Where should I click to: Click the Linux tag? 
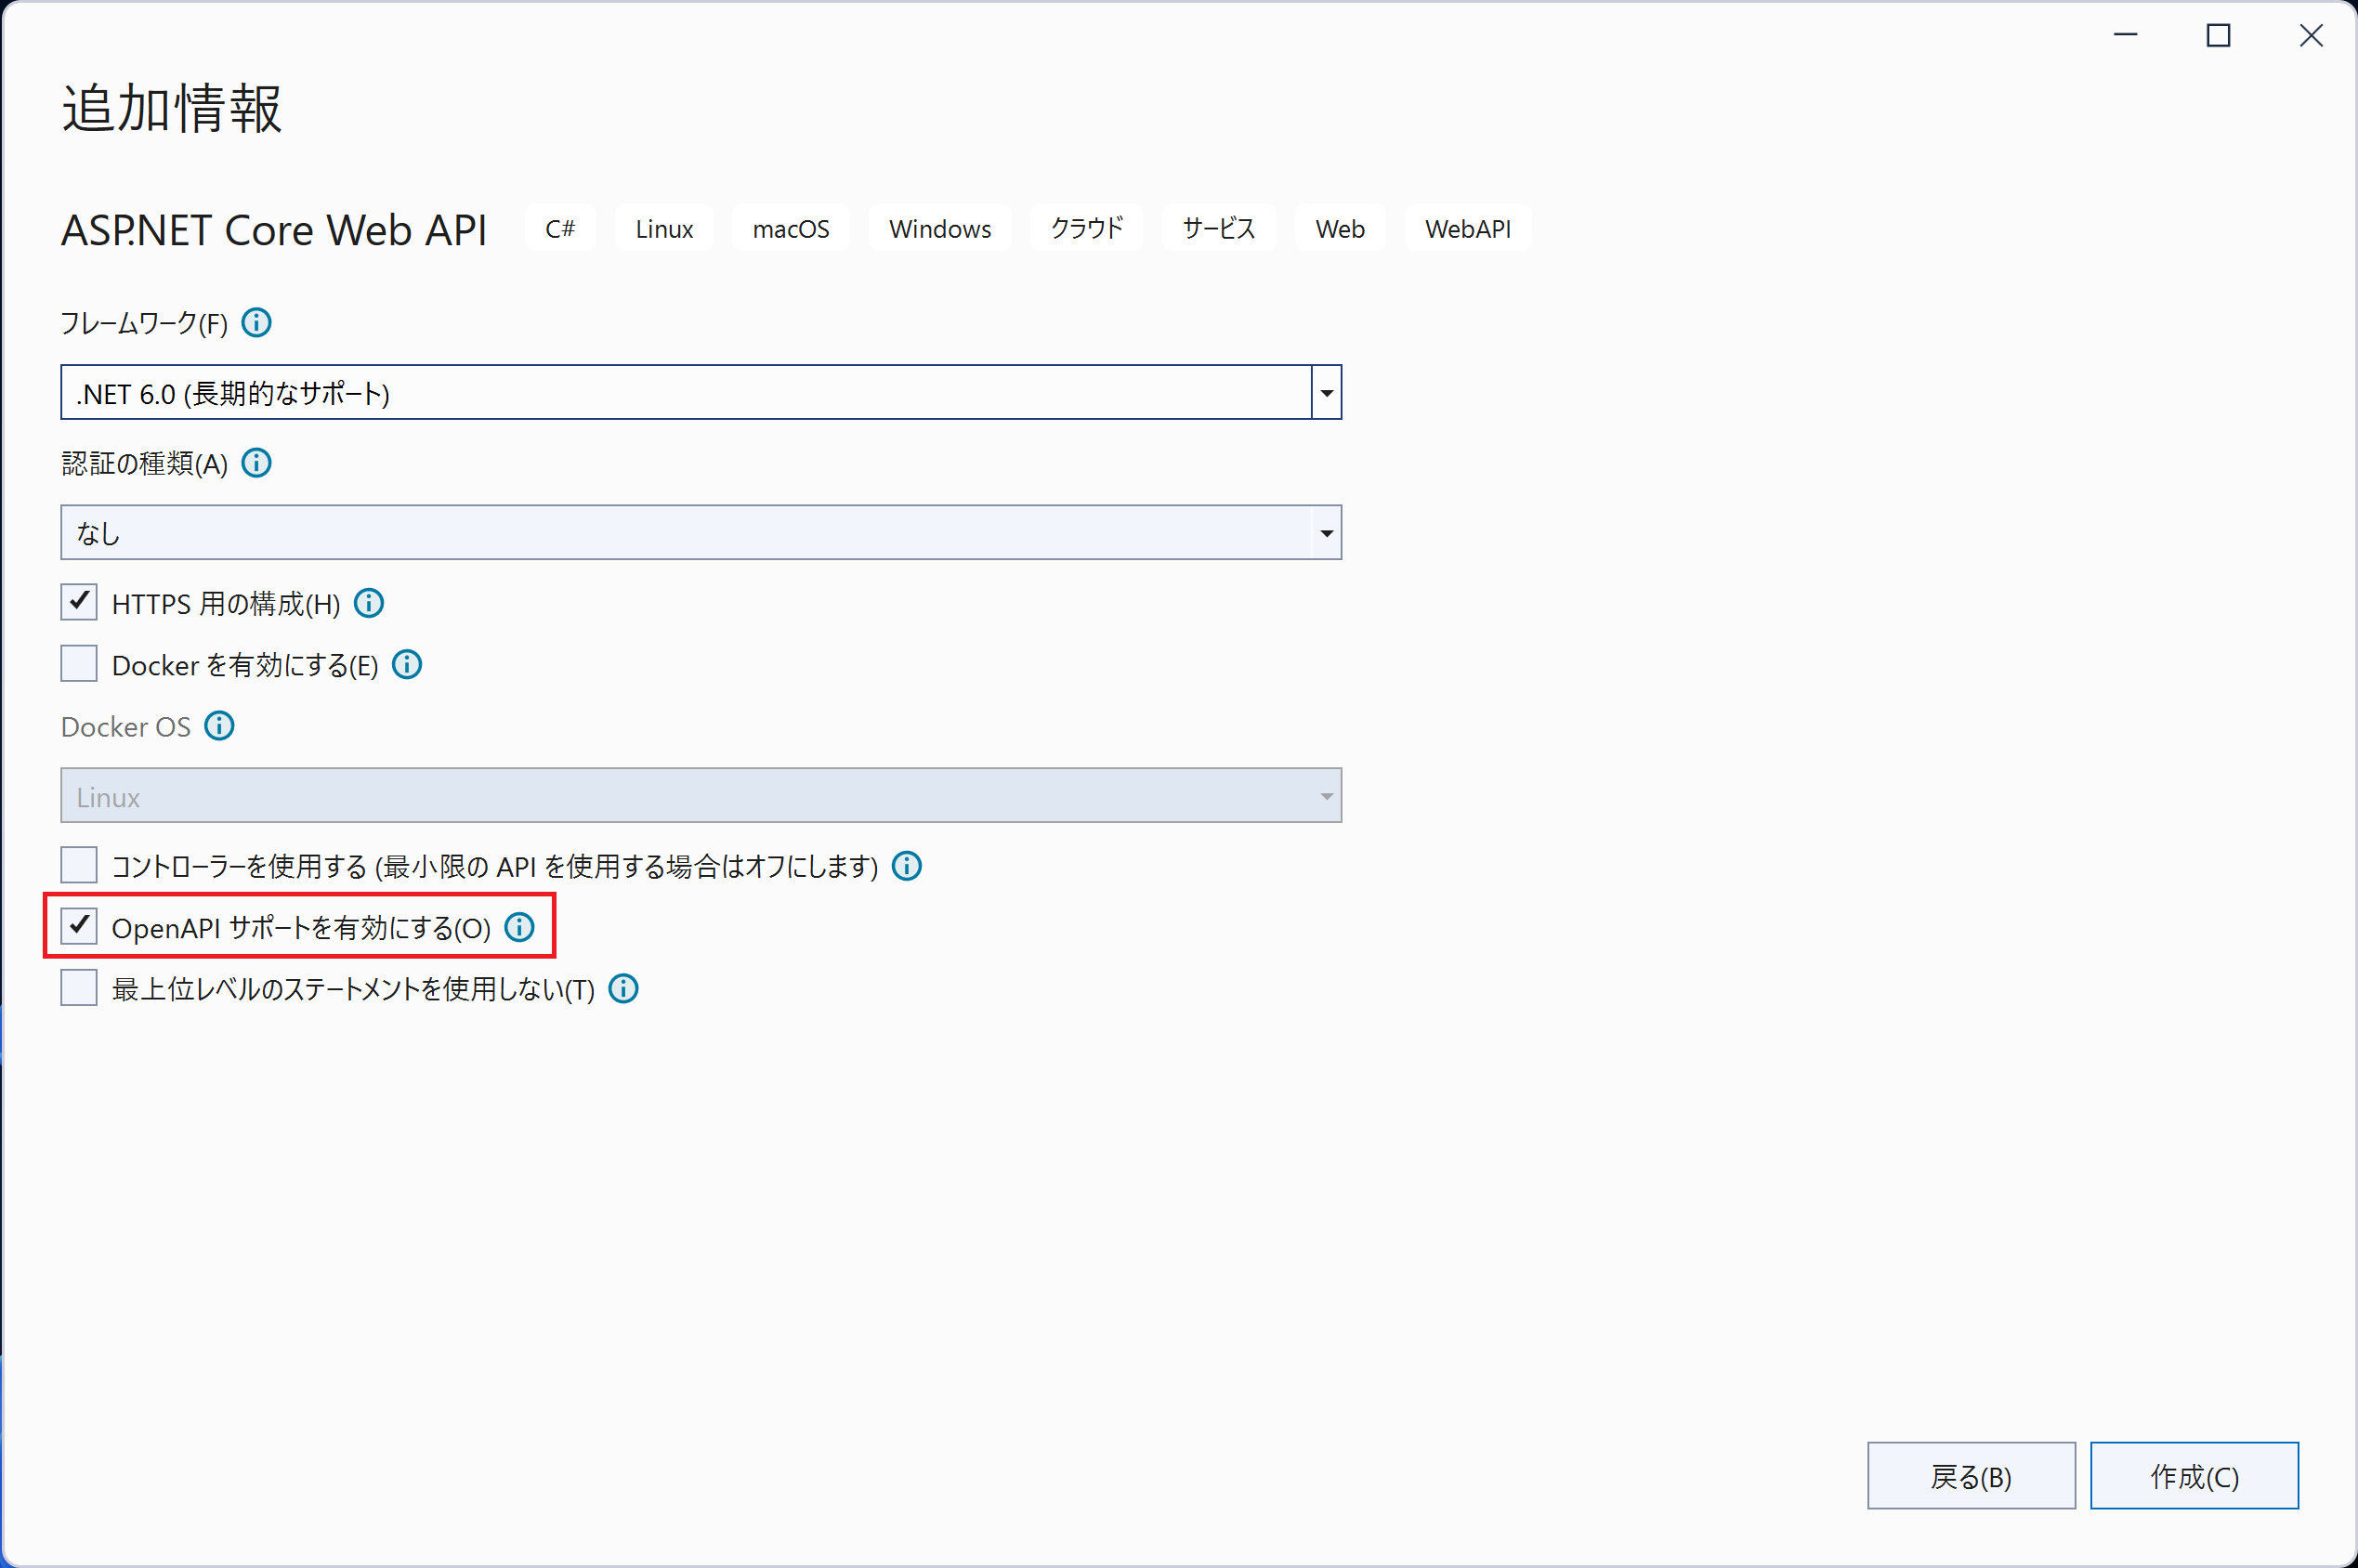[x=664, y=229]
